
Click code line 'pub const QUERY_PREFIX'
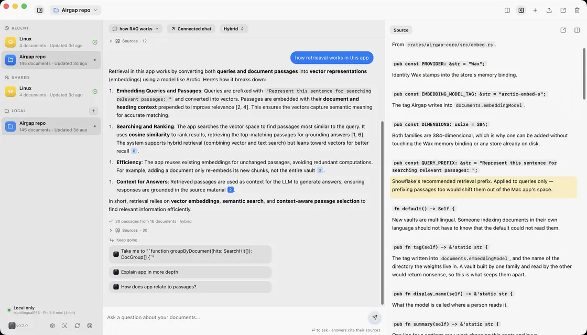point(475,167)
